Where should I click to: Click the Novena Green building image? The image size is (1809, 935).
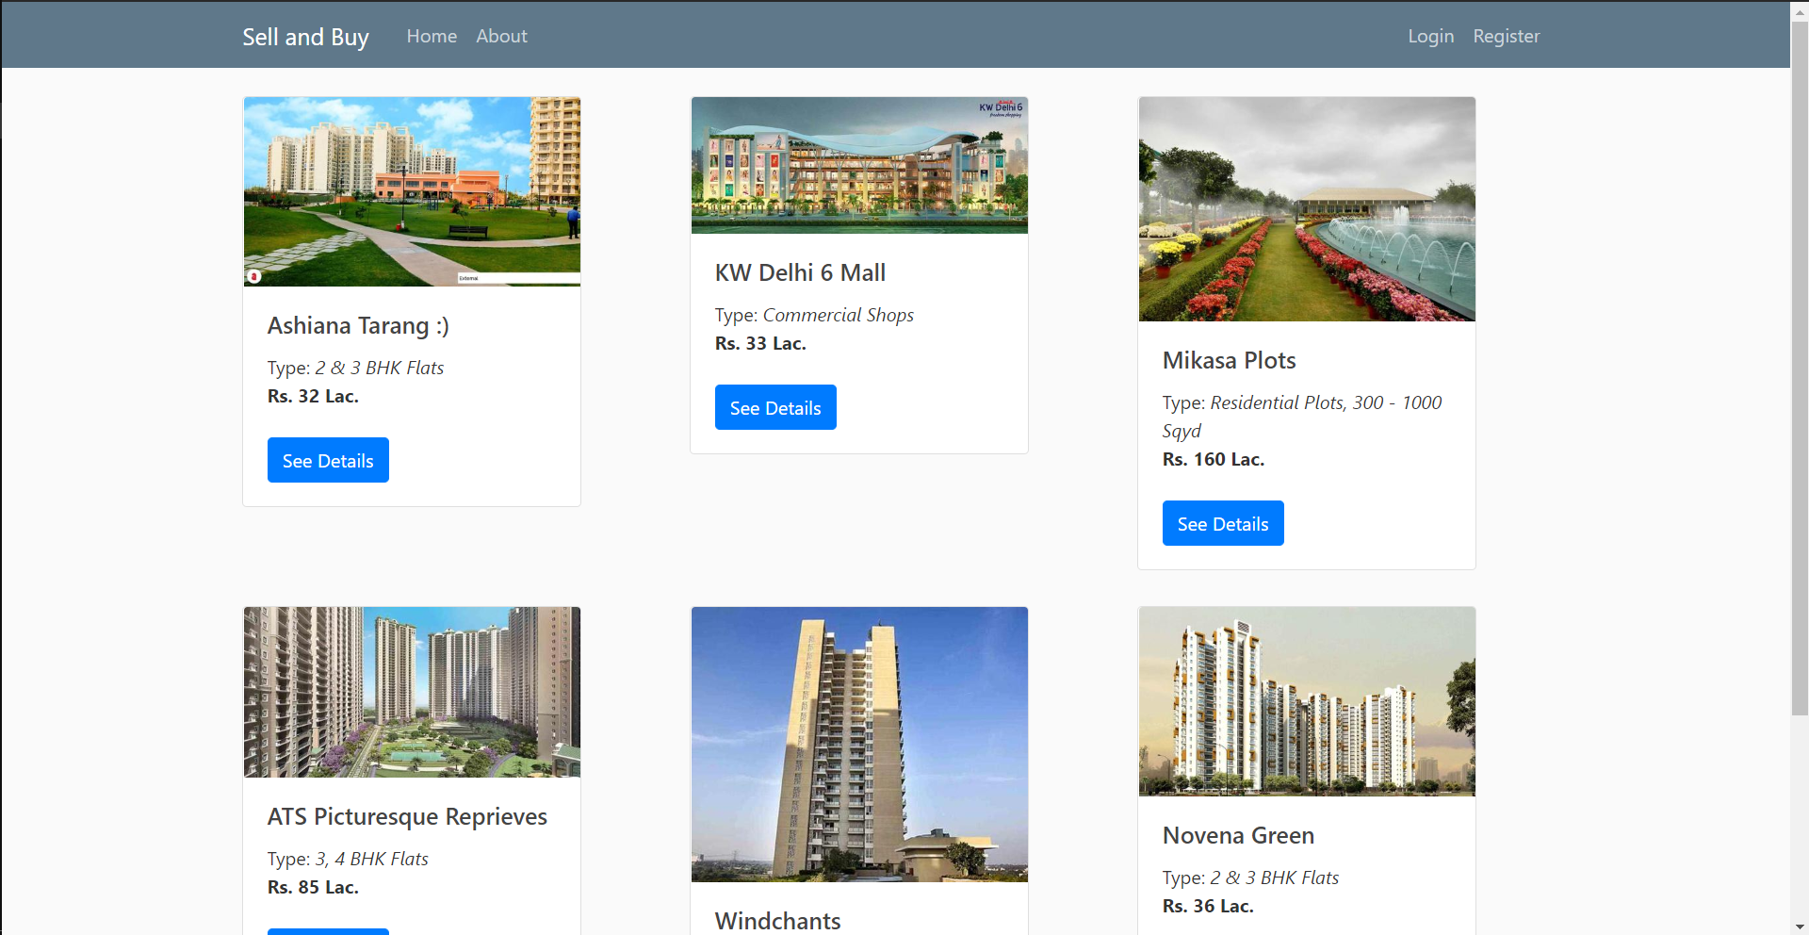(x=1307, y=701)
